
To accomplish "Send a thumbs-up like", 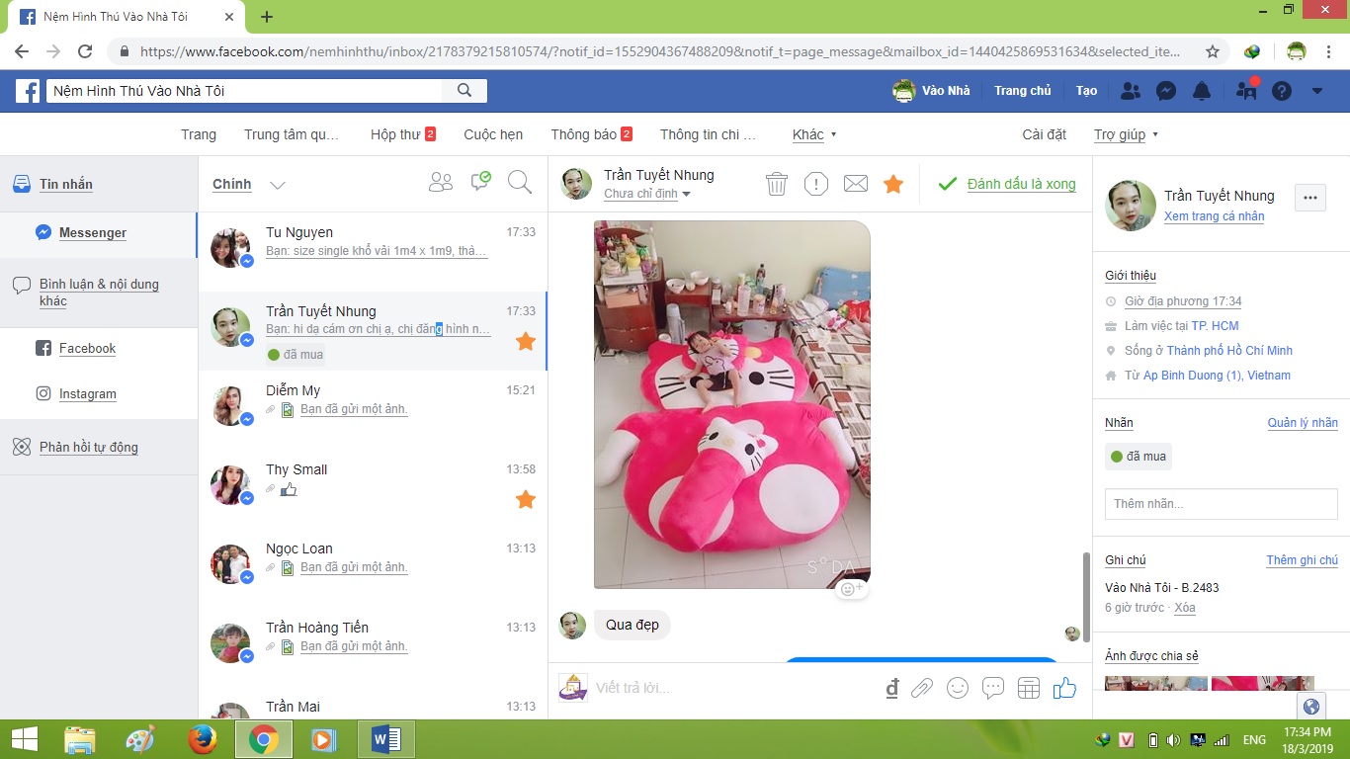I will click(x=1064, y=688).
